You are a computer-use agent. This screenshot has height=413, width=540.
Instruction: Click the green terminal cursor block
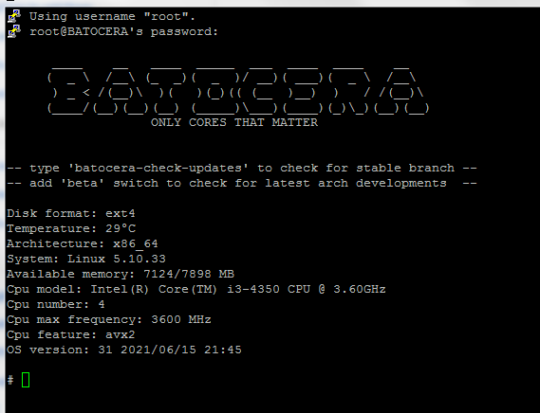(26, 380)
